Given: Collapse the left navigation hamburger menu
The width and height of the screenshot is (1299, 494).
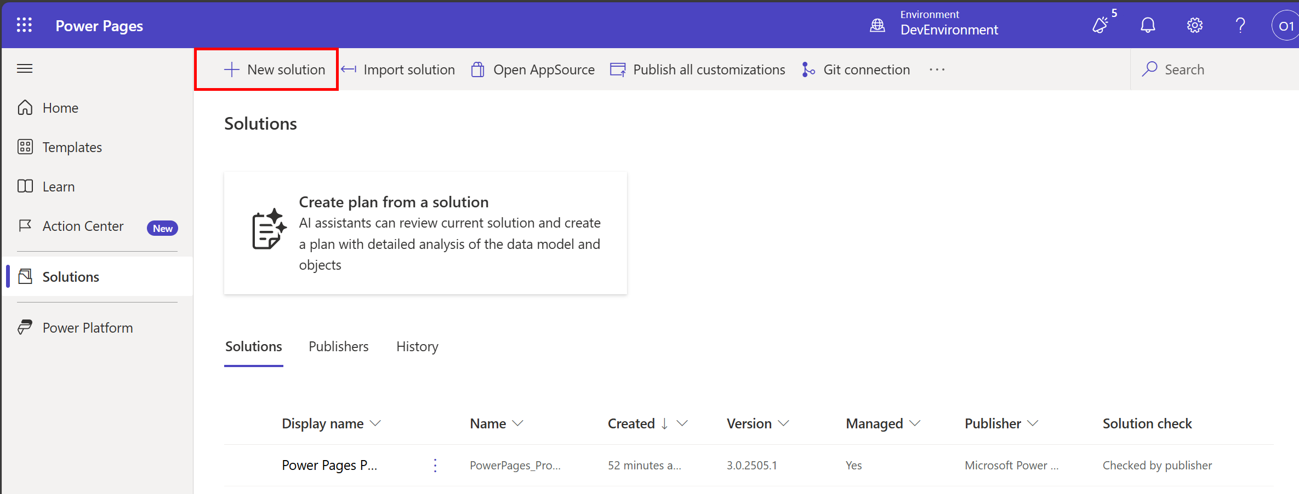Looking at the screenshot, I should (x=25, y=68).
